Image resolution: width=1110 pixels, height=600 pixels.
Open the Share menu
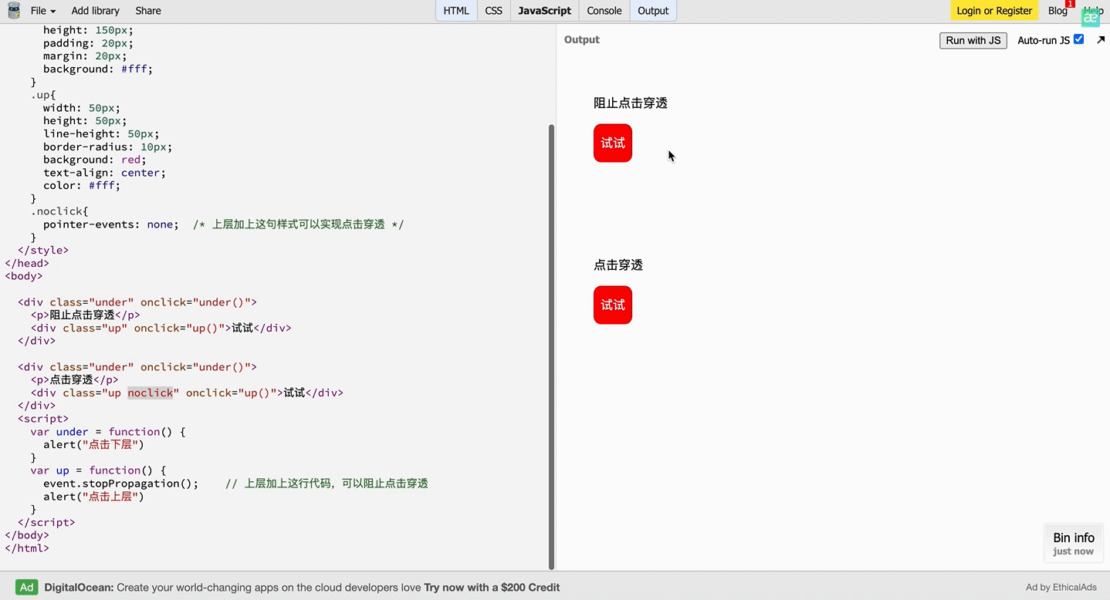click(x=148, y=11)
